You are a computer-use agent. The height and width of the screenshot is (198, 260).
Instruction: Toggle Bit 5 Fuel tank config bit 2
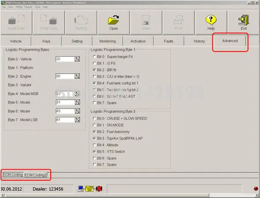coord(94,89)
